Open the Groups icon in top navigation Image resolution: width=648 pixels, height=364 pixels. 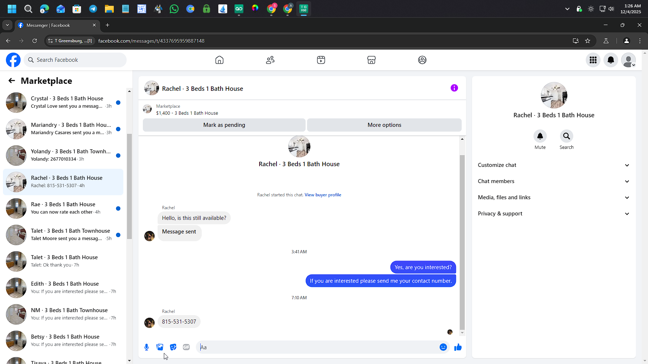pyautogui.click(x=422, y=60)
